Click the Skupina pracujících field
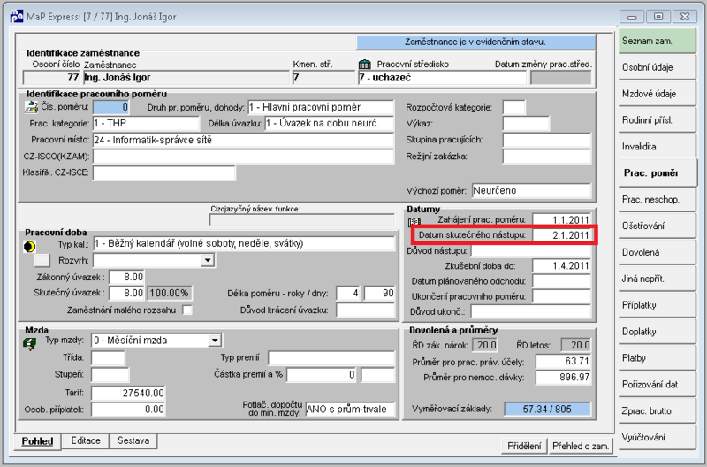This screenshot has width=707, height=467. tap(546, 140)
